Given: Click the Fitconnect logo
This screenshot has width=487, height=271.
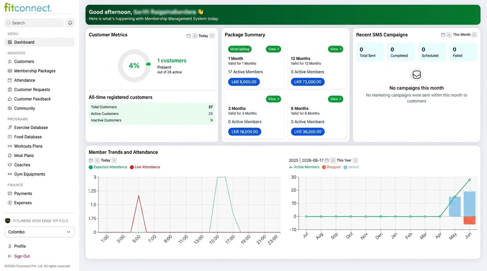Looking at the screenshot, I should [x=28, y=7].
